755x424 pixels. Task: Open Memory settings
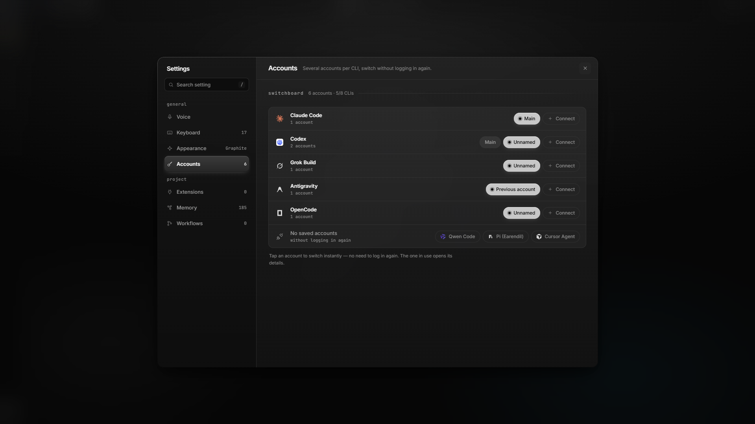(x=207, y=207)
